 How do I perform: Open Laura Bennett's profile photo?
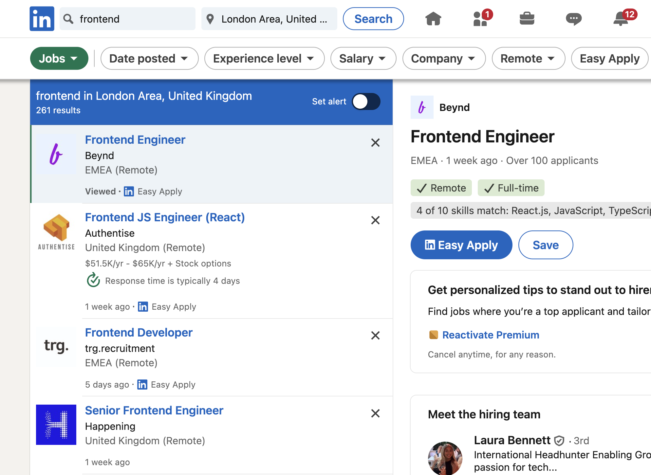[445, 458]
